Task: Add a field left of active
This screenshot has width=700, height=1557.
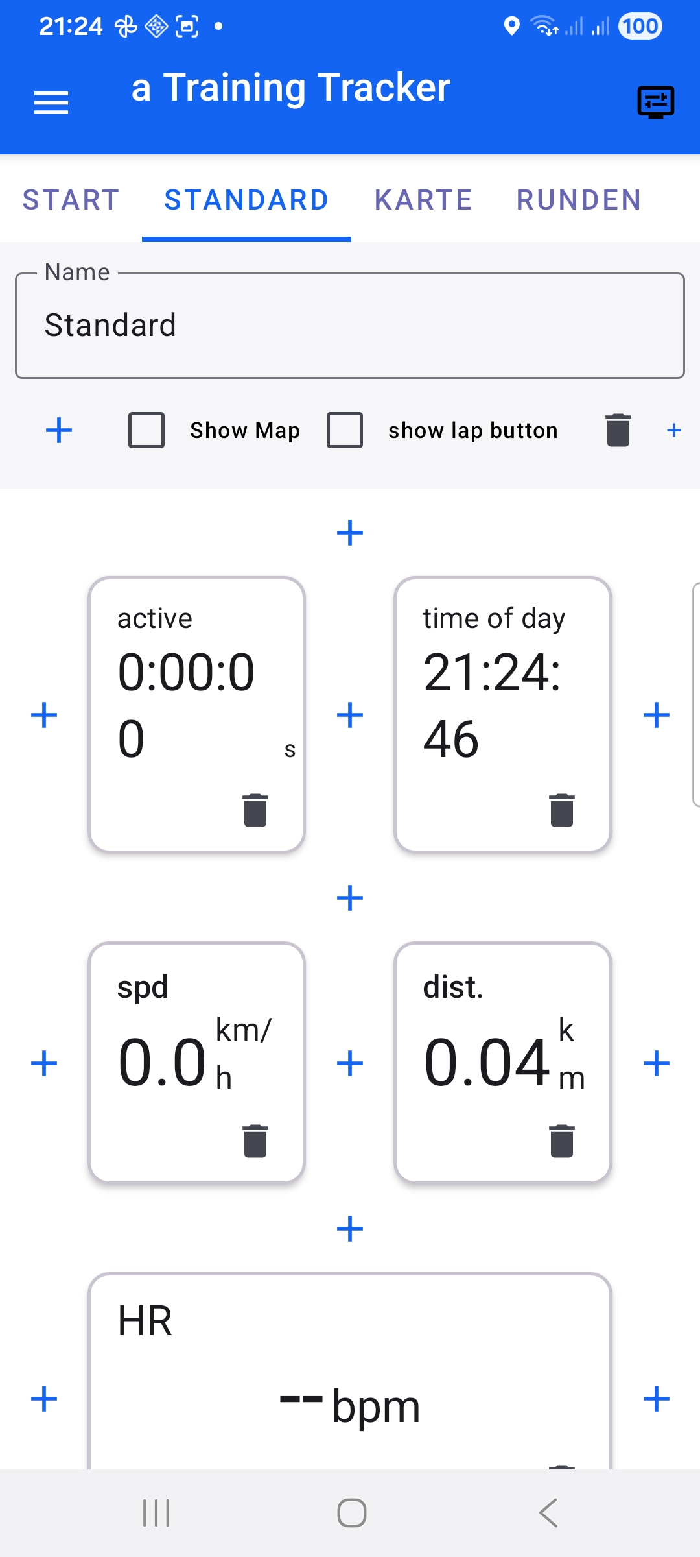Action: 44,715
